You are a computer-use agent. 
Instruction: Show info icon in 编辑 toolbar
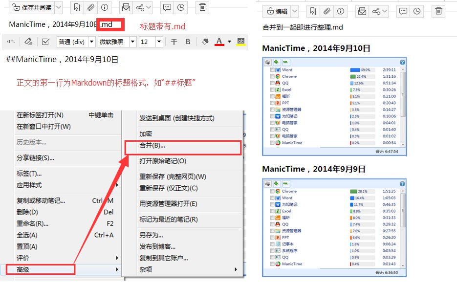pyautogui.click(x=340, y=11)
